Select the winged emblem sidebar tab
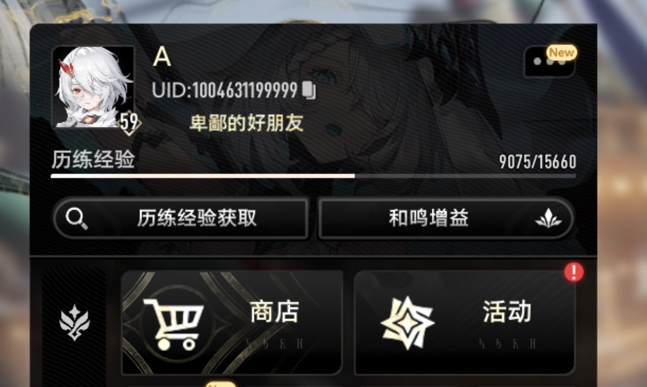This screenshot has width=647, height=387. [x=75, y=322]
